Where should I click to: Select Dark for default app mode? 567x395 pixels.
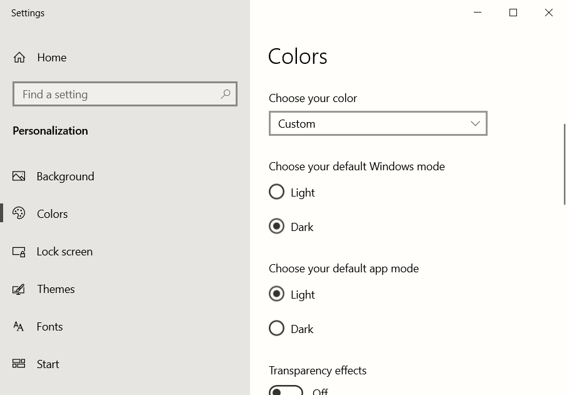277,329
